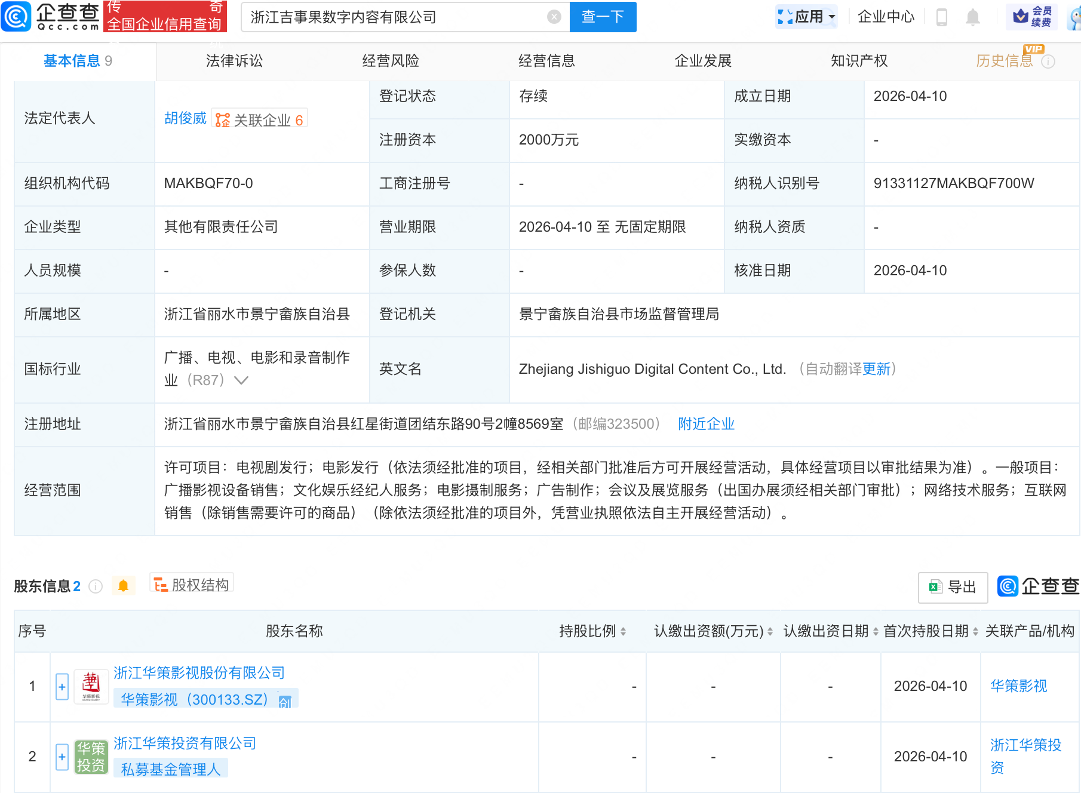Click the shareholder info alert bell icon

124,586
